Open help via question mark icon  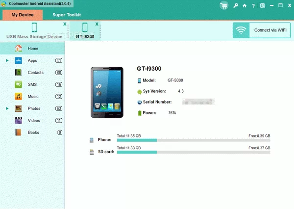(x=252, y=5)
